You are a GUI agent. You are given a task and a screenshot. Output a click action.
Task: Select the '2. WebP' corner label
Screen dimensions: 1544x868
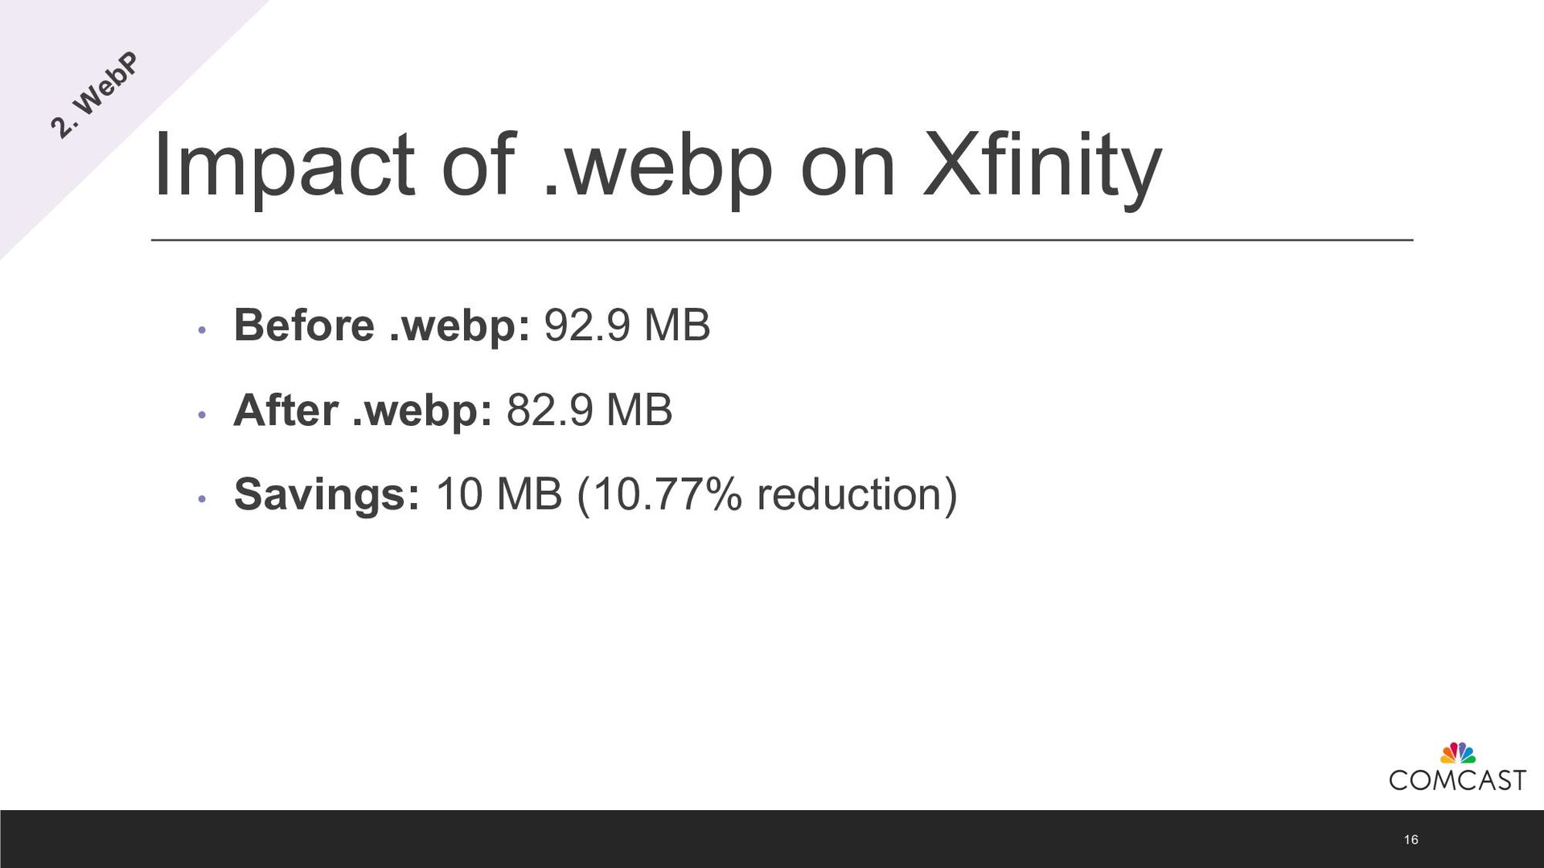95,95
